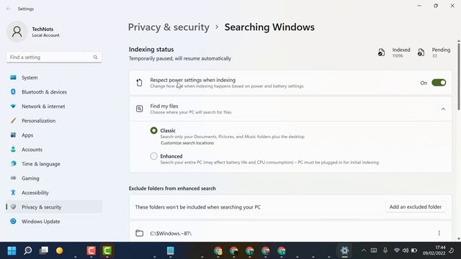Click Customize search locations link
The width and height of the screenshot is (461, 259).
tap(187, 143)
